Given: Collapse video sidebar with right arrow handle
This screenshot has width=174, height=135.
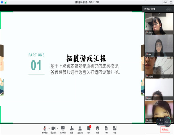Looking at the screenshot, I should 143,67.
